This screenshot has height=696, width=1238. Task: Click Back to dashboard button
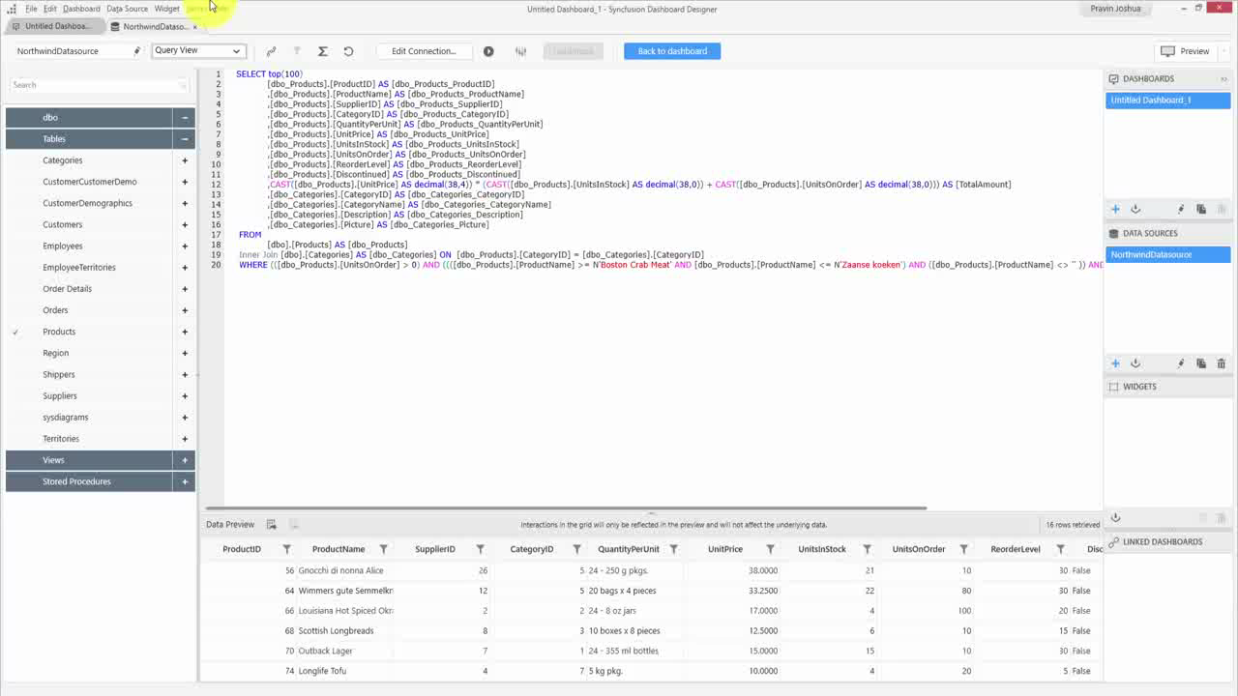point(672,51)
